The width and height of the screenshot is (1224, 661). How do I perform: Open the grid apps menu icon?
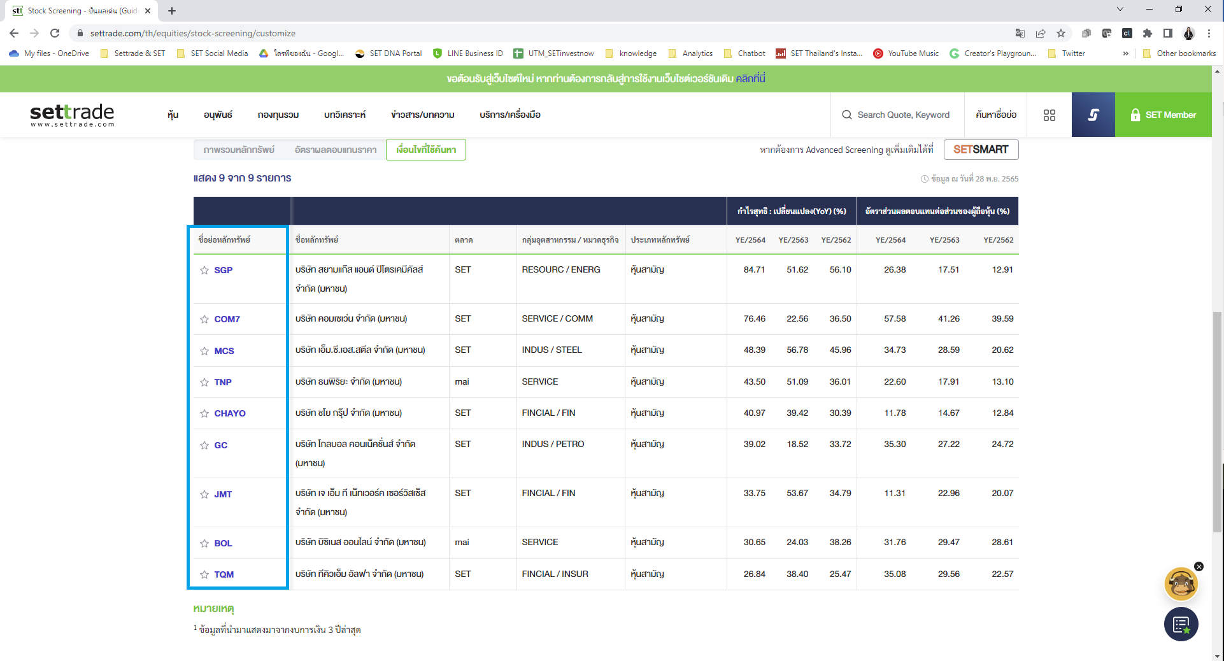click(x=1050, y=115)
